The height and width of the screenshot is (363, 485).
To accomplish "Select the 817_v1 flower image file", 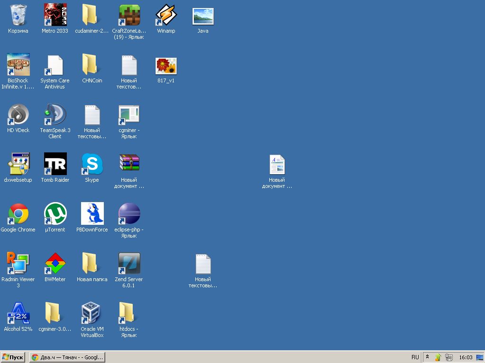I will pyautogui.click(x=166, y=66).
